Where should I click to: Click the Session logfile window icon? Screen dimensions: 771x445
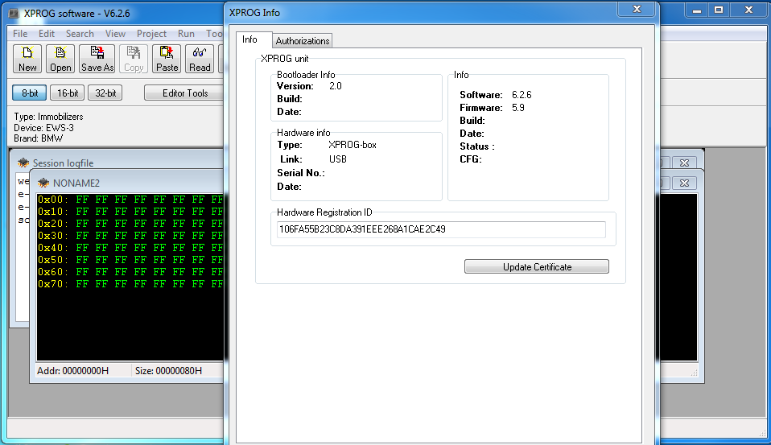tap(23, 163)
